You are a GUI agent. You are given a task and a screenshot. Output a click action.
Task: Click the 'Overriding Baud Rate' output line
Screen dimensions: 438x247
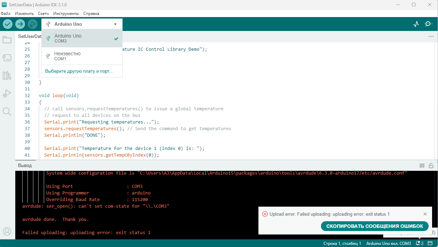(x=97, y=200)
